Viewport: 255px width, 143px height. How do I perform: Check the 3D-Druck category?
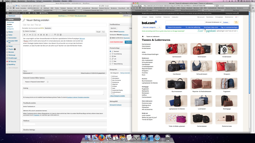pyautogui.click(x=111, y=76)
